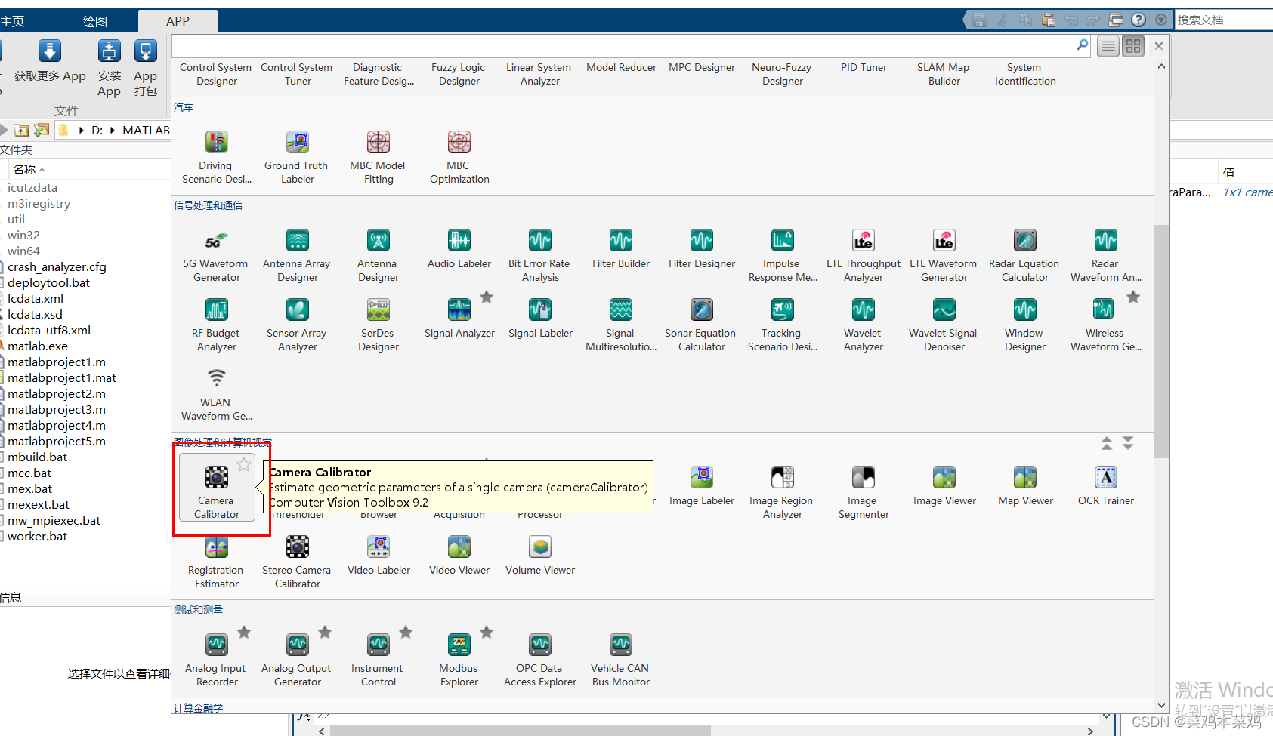Screen dimensions: 1273x736
Task: Switch to the 主页 ribbon tab
Action: 12,21
